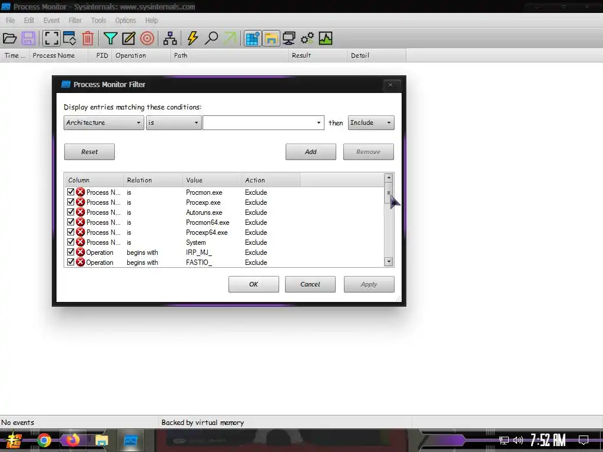Click the Action header in filter list
Screen dimensions: 603x452
pyautogui.click(x=270, y=180)
